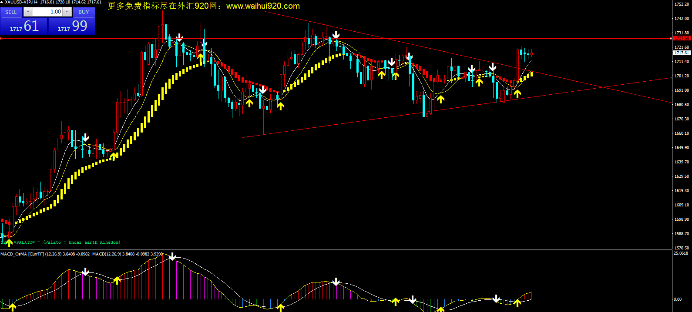Click the 1.00 lot volume input field
Screen dimensions: 692x312
tap(48, 12)
